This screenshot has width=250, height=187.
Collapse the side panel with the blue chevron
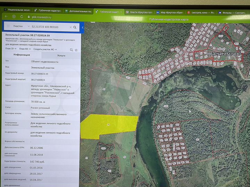click(x=82, y=27)
